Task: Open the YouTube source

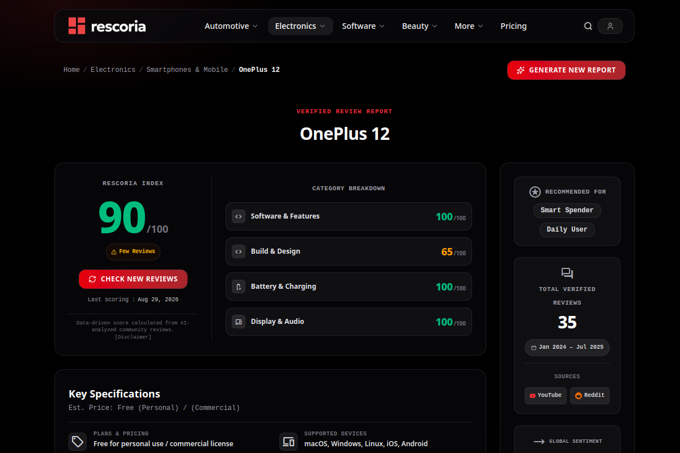Action: click(545, 395)
